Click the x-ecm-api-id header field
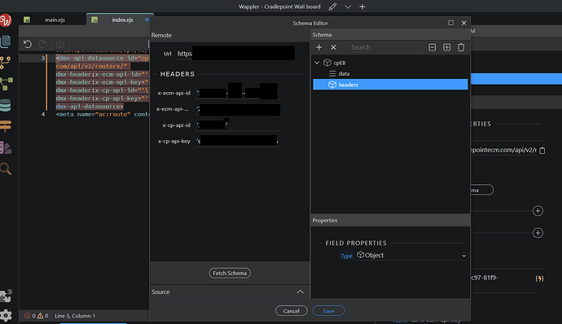This screenshot has width=562, height=324. (x=237, y=93)
